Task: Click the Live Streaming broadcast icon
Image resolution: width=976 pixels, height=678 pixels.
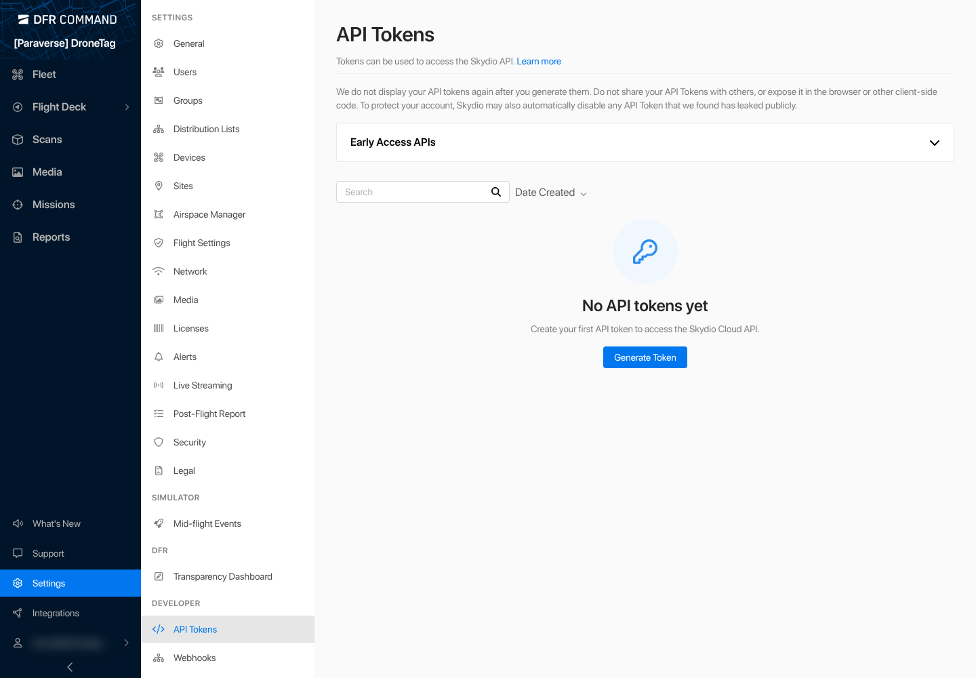Action: click(159, 385)
